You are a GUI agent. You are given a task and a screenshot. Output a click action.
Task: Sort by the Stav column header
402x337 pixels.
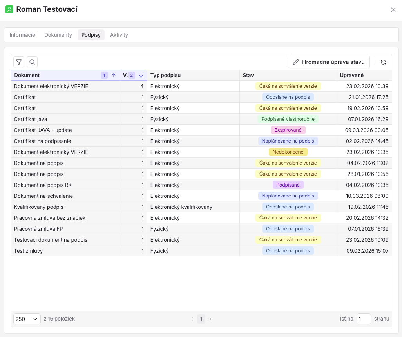(x=288, y=75)
